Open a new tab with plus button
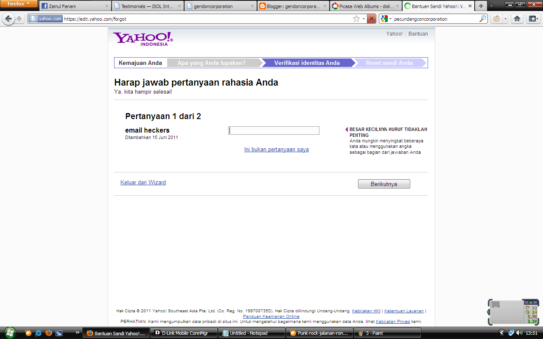The image size is (543, 339). [481, 6]
